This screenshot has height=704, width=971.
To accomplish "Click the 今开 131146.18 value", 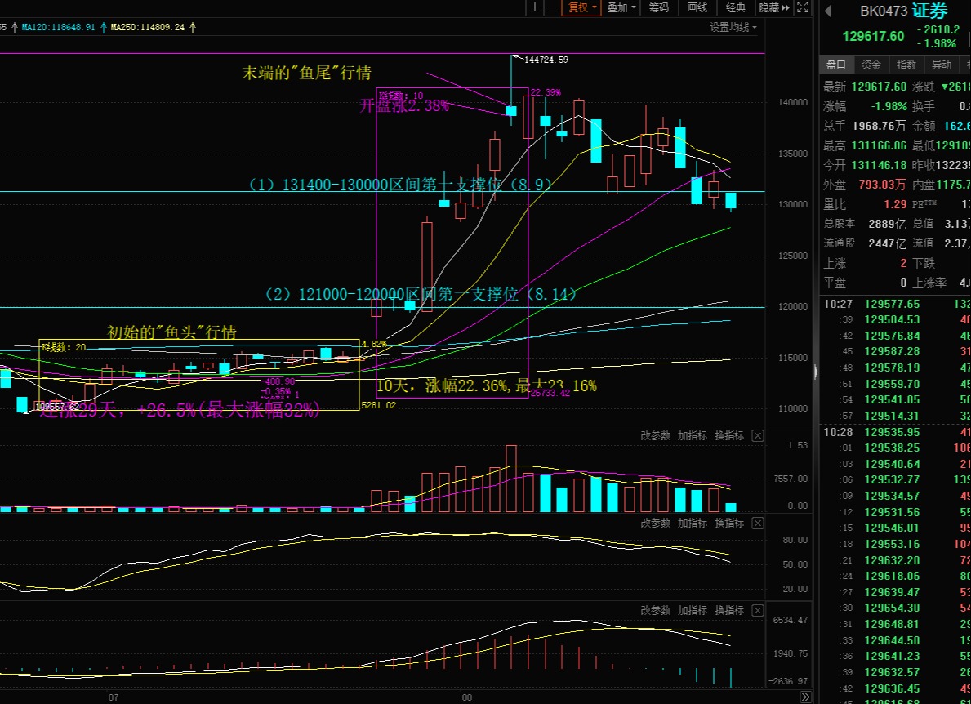I will [x=879, y=165].
